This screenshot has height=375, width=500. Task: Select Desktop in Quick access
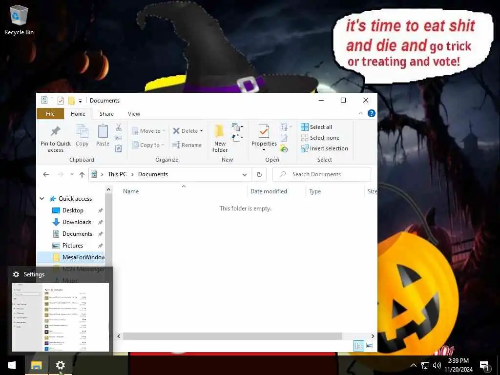coord(73,210)
